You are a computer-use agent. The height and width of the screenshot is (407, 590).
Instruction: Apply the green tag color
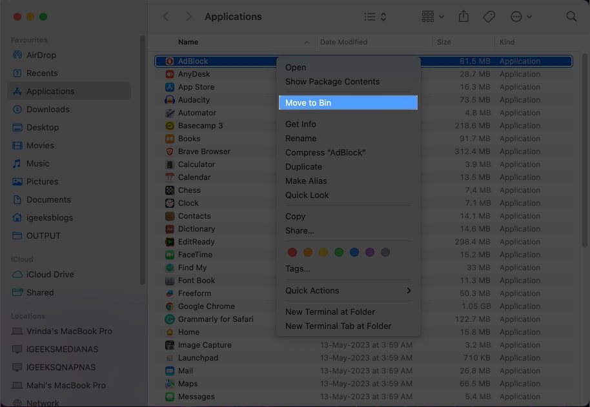coord(339,252)
